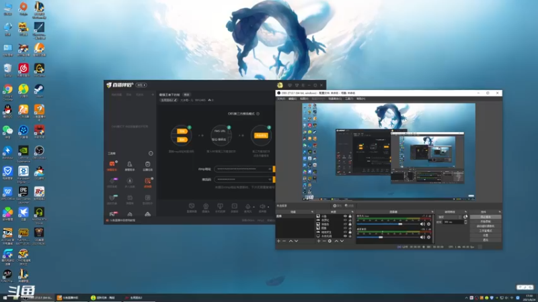Add a new source with the plus icon
The image size is (538, 302).
click(x=319, y=241)
